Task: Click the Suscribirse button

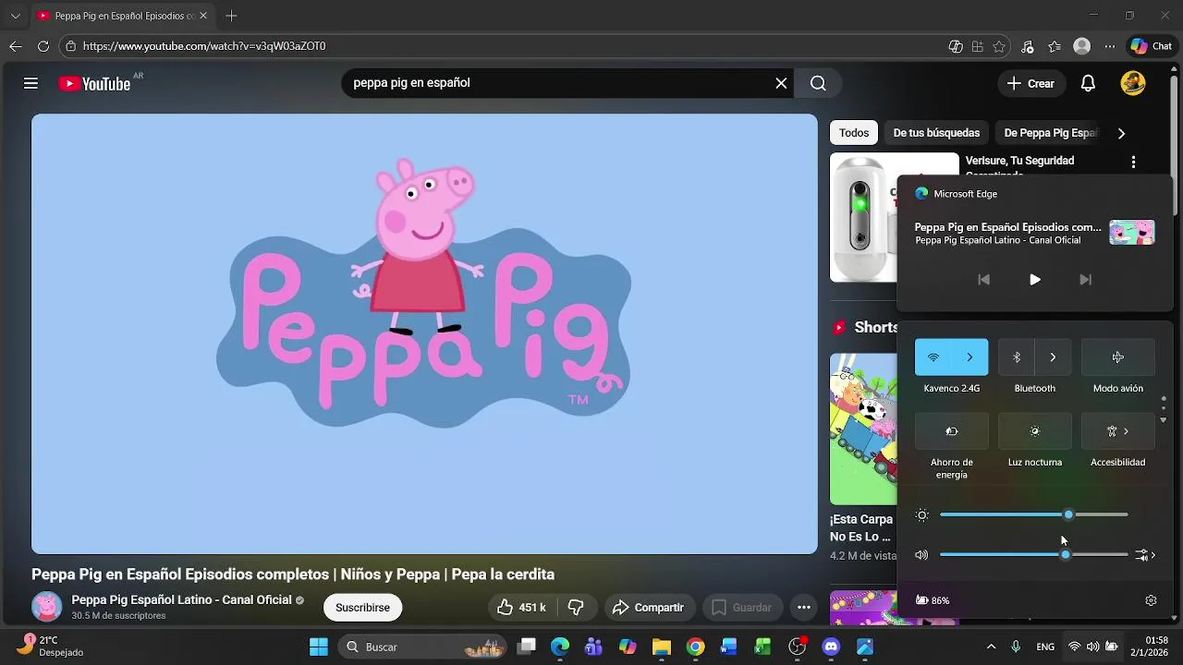Action: (362, 608)
